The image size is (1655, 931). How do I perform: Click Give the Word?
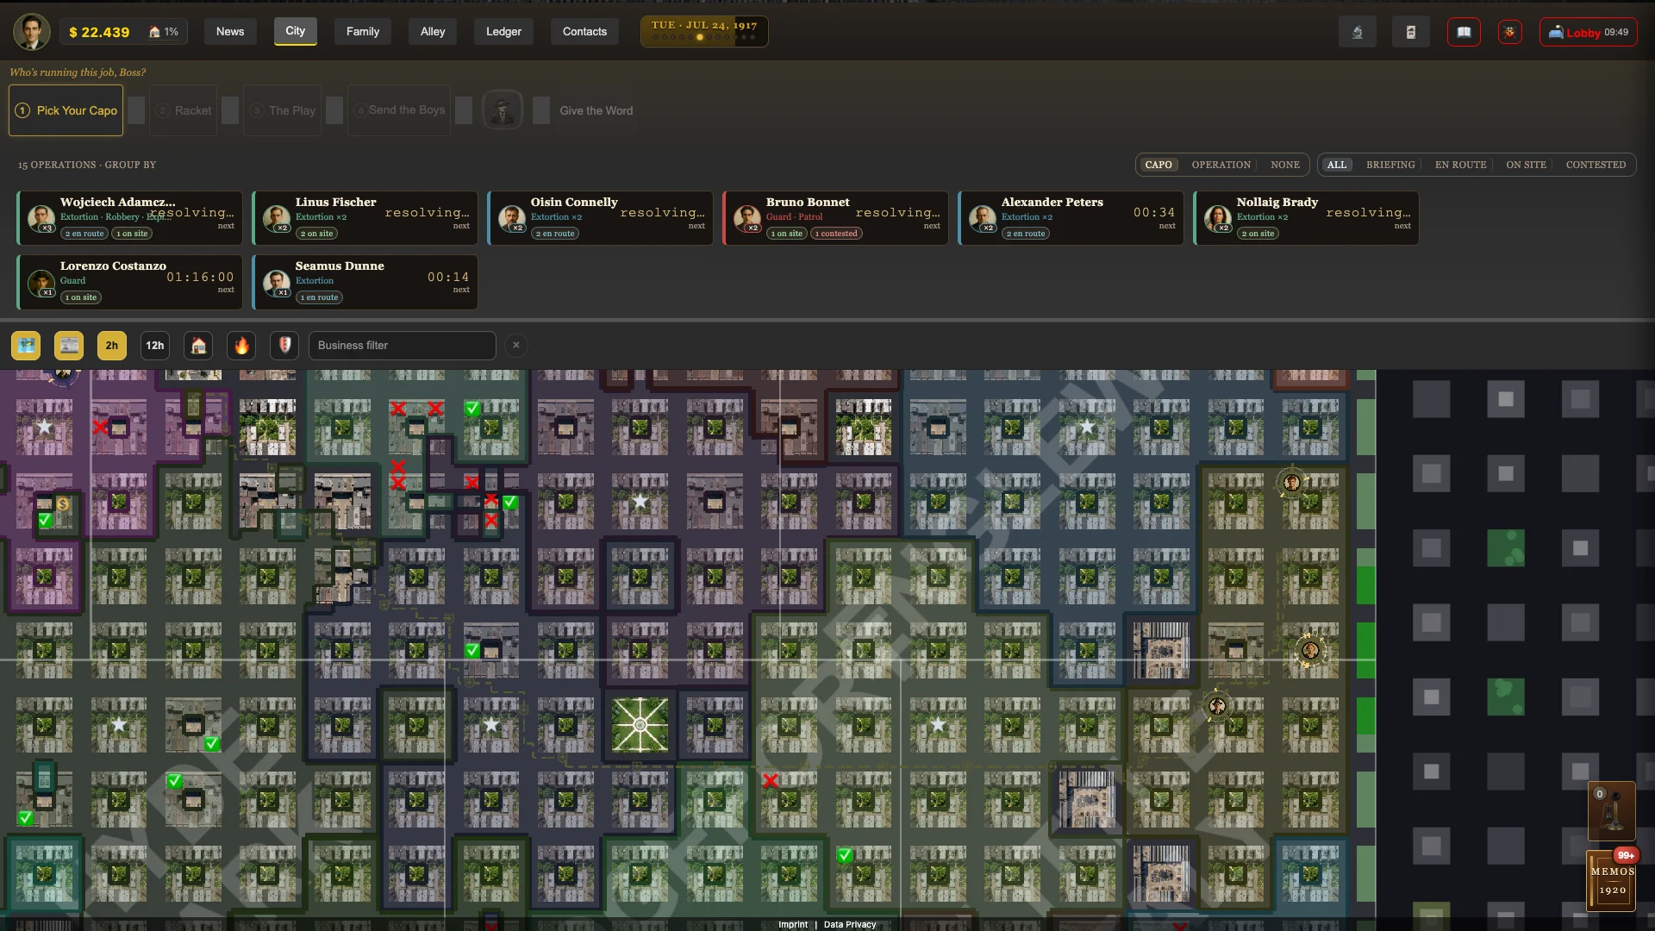pyautogui.click(x=596, y=110)
